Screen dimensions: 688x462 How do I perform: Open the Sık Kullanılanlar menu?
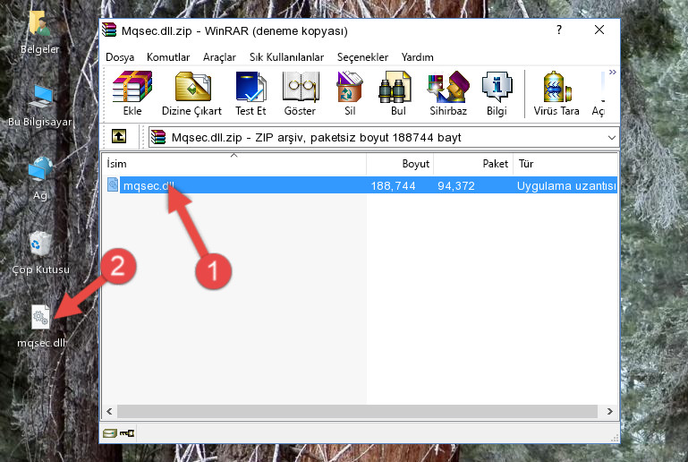click(286, 57)
